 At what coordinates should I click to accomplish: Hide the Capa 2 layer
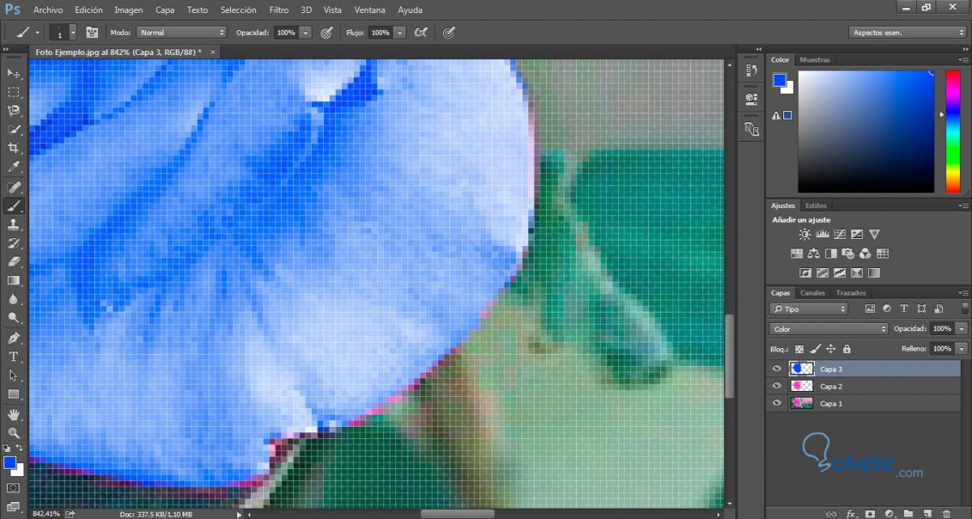coord(777,386)
